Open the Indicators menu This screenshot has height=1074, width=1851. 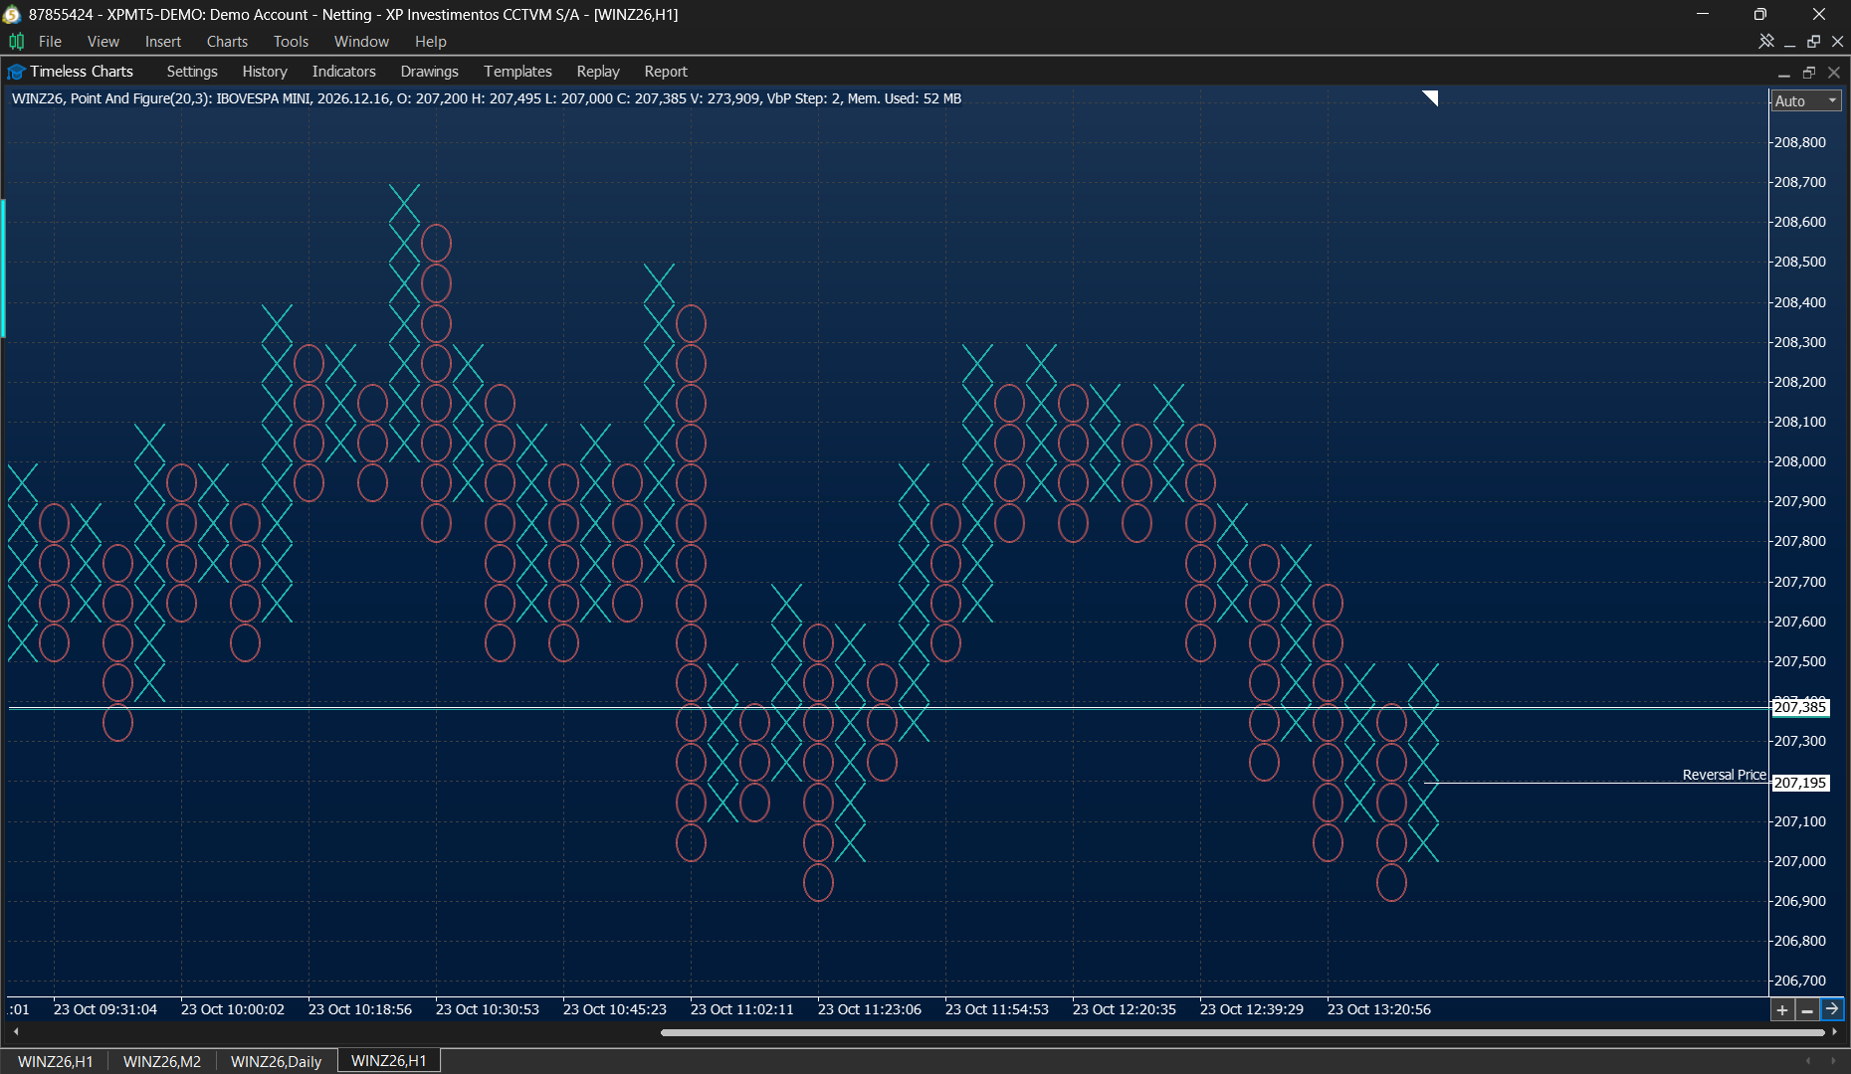343,72
